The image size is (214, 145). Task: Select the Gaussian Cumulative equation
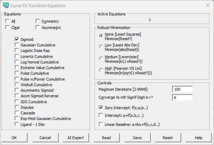[x=16, y=45]
